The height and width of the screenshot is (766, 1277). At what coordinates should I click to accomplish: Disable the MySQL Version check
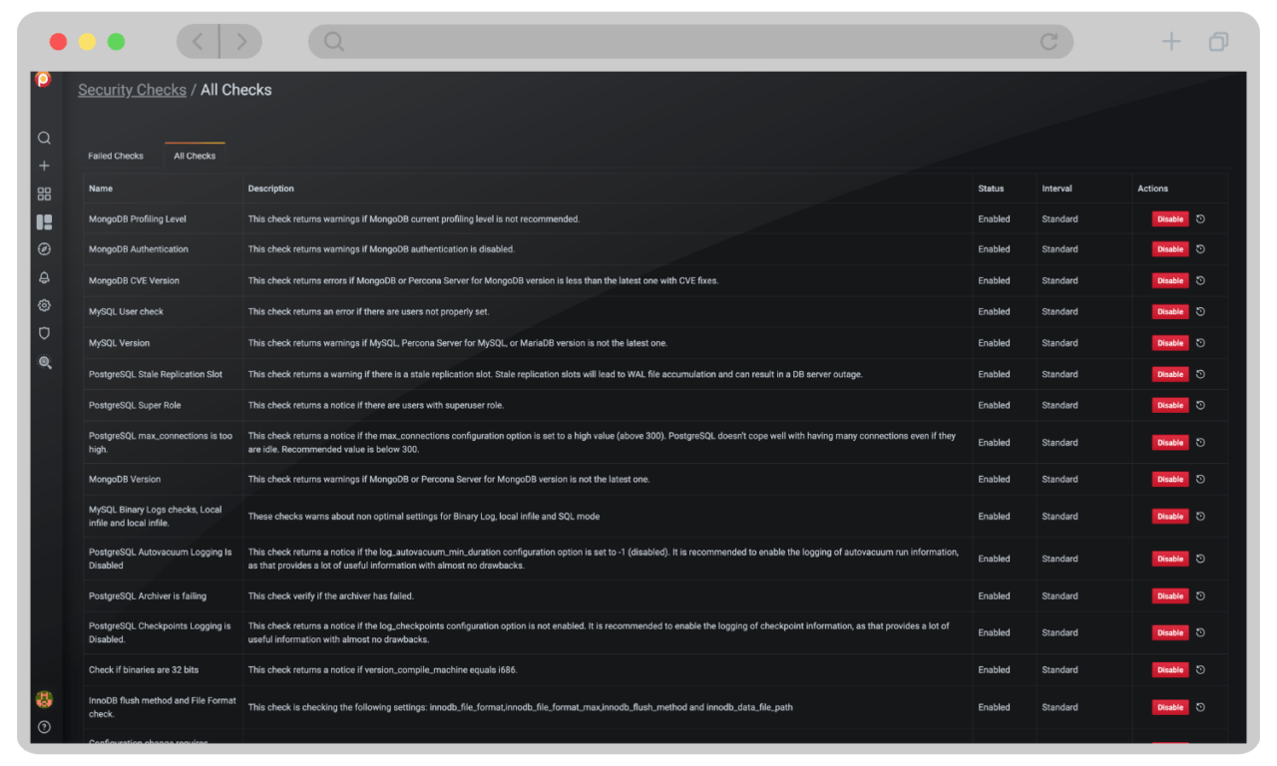pos(1169,342)
